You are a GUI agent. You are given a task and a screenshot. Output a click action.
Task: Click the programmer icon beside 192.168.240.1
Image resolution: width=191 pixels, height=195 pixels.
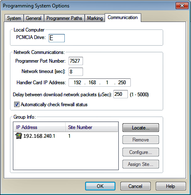pyautogui.click(x=19, y=136)
